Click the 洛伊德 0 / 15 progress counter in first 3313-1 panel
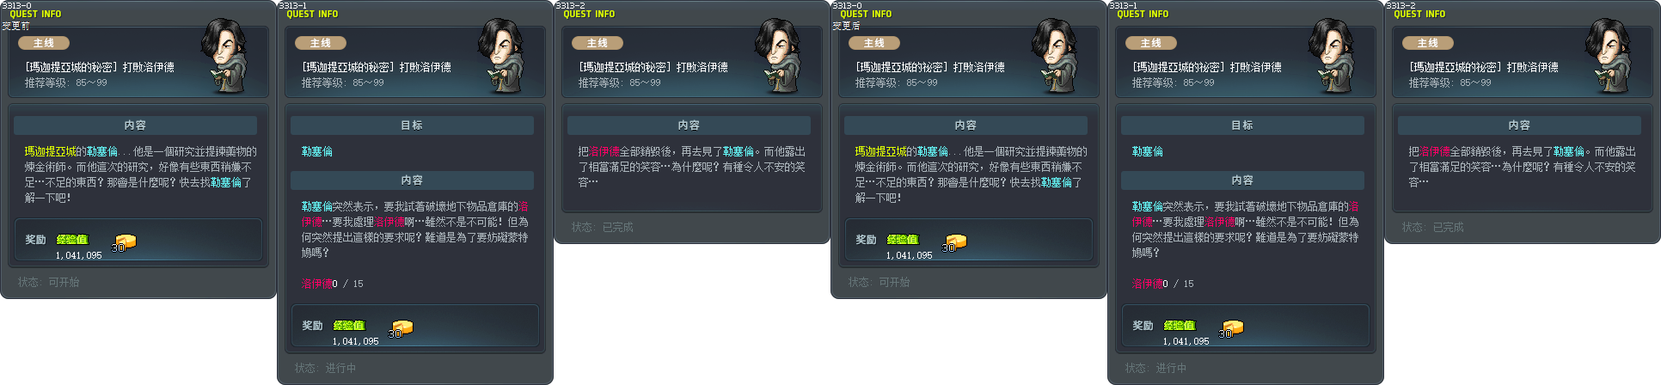Image resolution: width=1661 pixels, height=385 pixels. [332, 284]
